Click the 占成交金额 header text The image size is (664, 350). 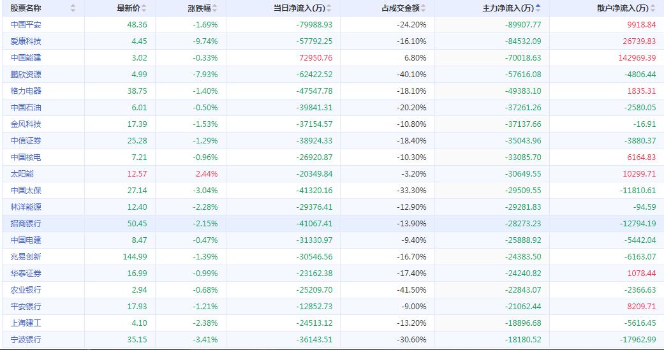point(401,8)
